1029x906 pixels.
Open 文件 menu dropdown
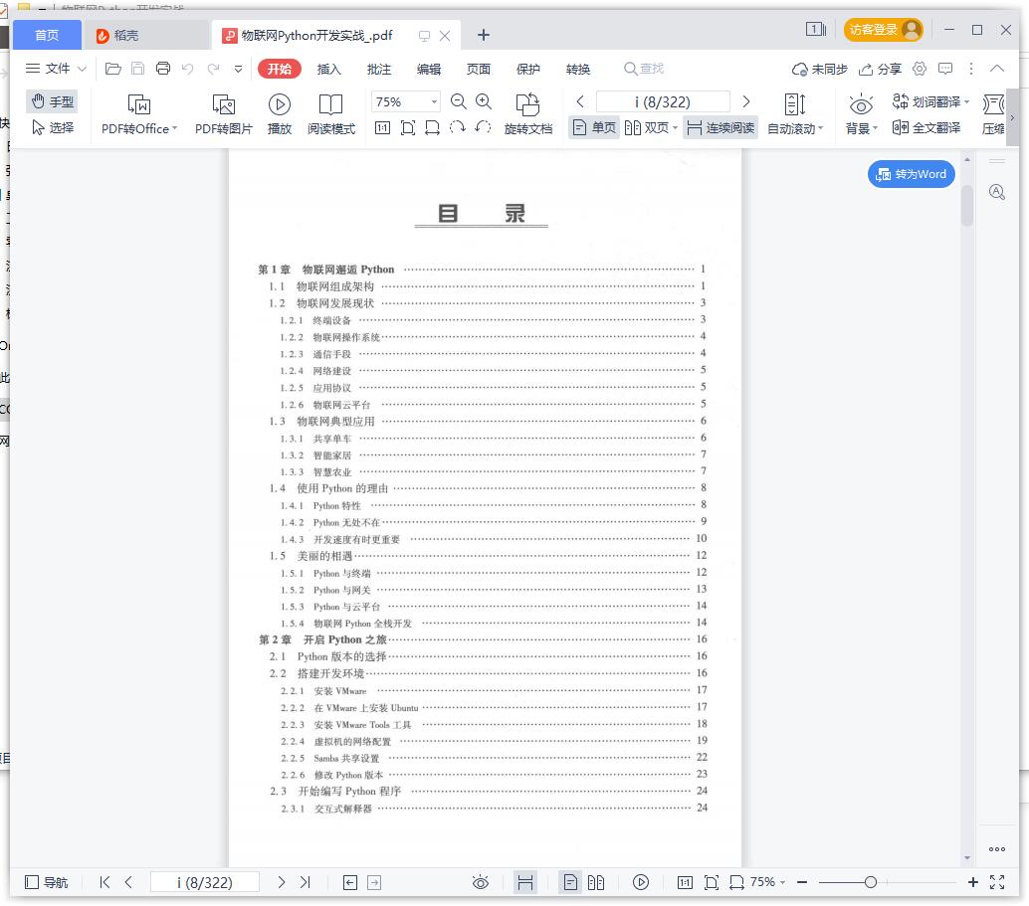click(x=56, y=69)
